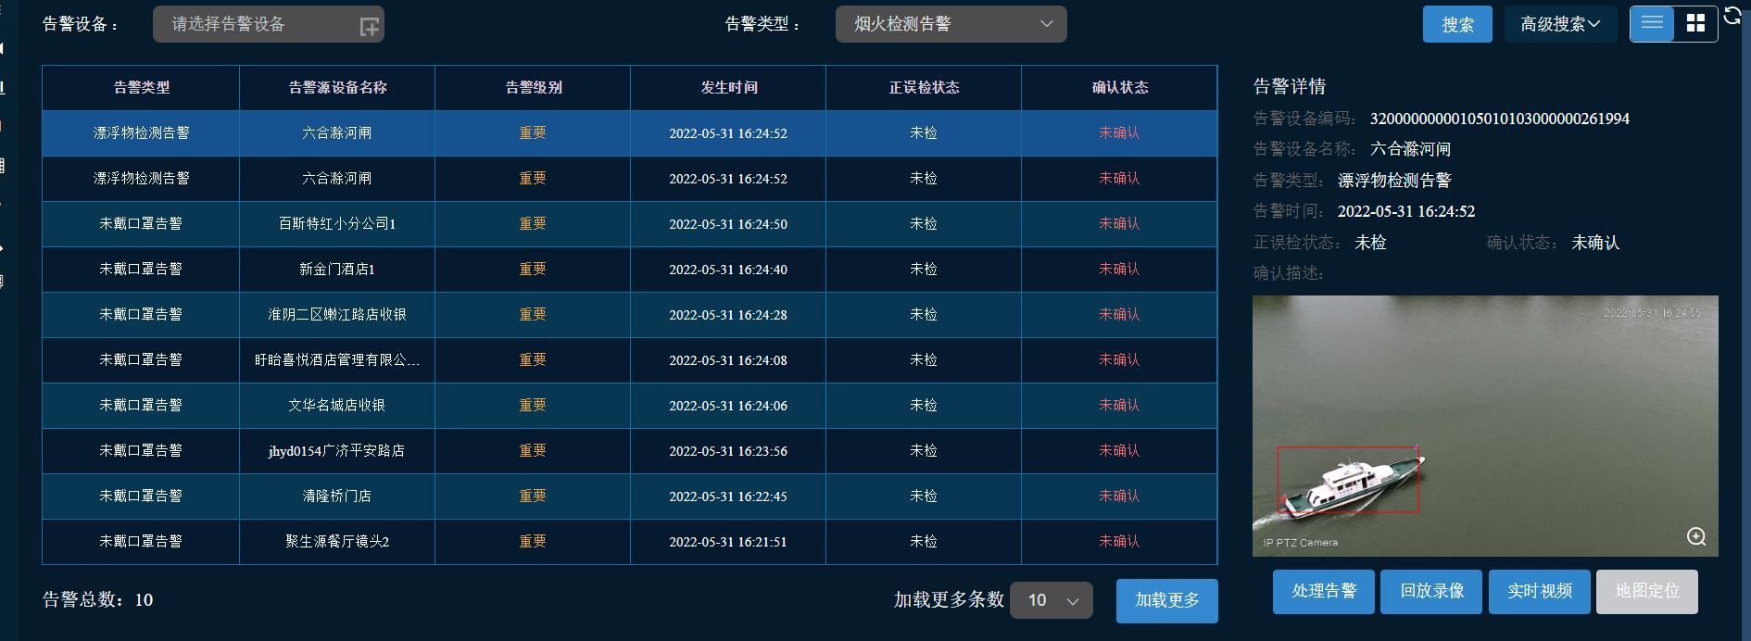
Task: Click the add device icon in alarm device field
Action: [x=369, y=27]
